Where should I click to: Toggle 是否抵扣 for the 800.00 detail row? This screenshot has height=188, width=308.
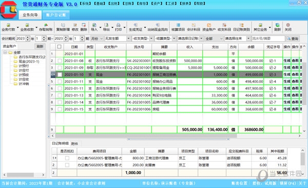[x=67, y=158]
